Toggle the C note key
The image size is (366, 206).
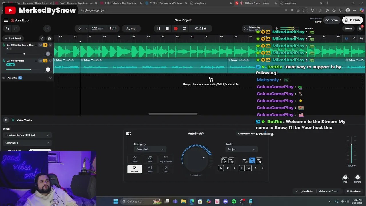point(221,168)
